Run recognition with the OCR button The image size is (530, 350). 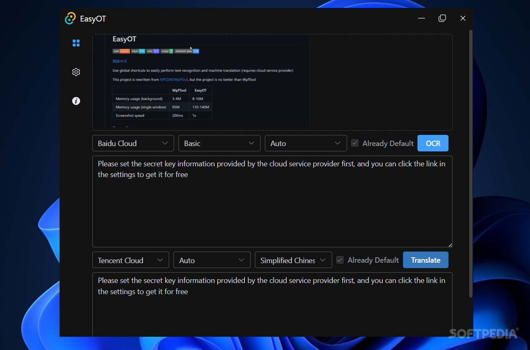pos(433,143)
